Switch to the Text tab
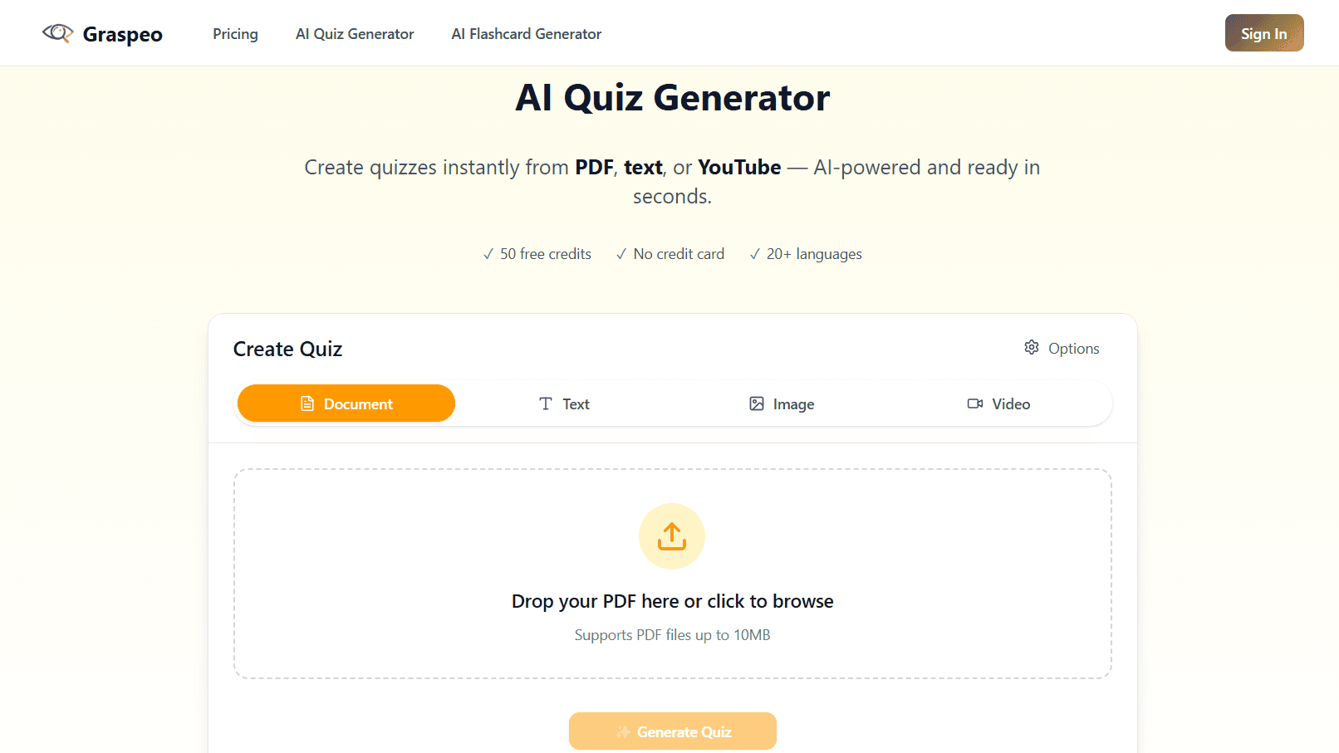 pyautogui.click(x=565, y=404)
